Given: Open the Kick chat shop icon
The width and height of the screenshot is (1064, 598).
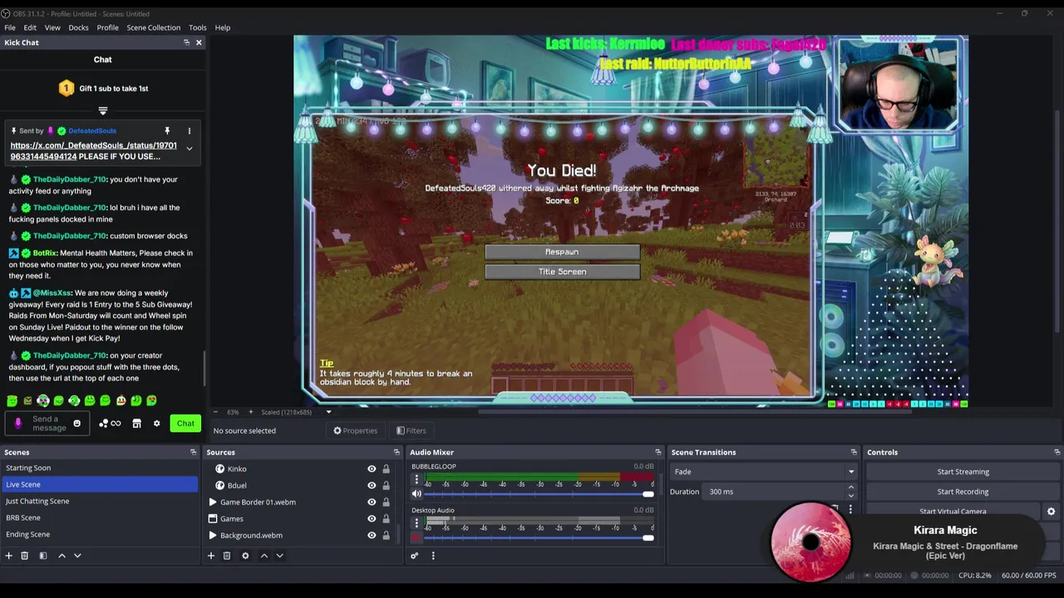Looking at the screenshot, I should click(137, 424).
